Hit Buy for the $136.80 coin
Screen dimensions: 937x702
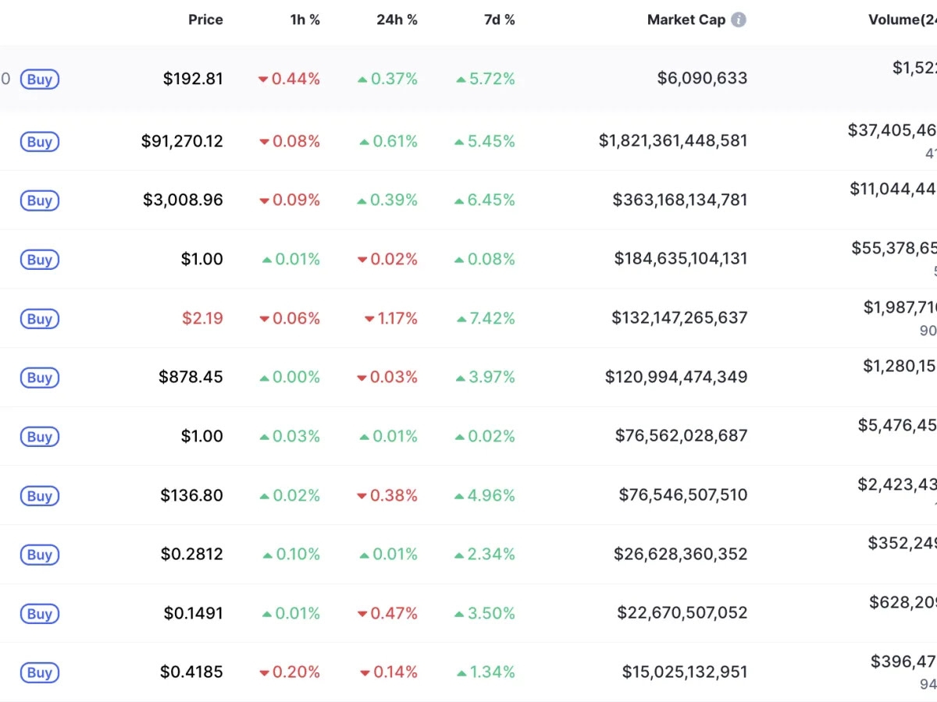pyautogui.click(x=39, y=496)
